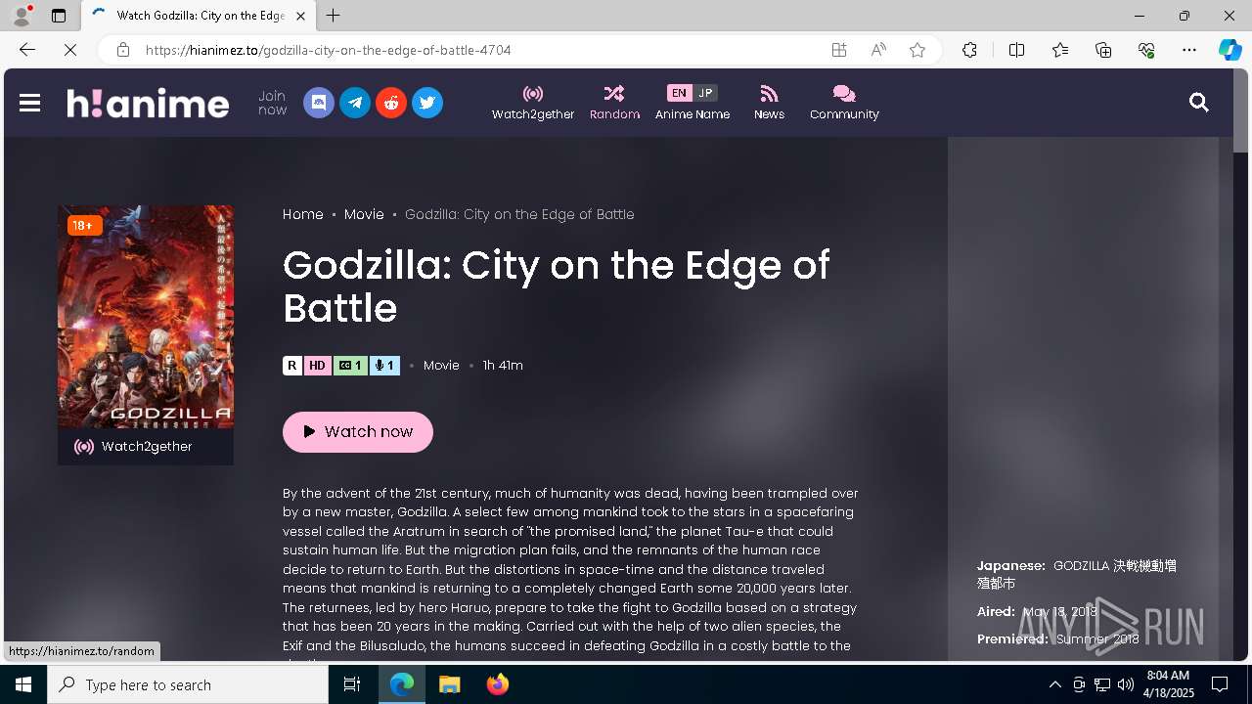Viewport: 1252px width, 704px height.
Task: Open browser Collections
Action: (x=1103, y=50)
